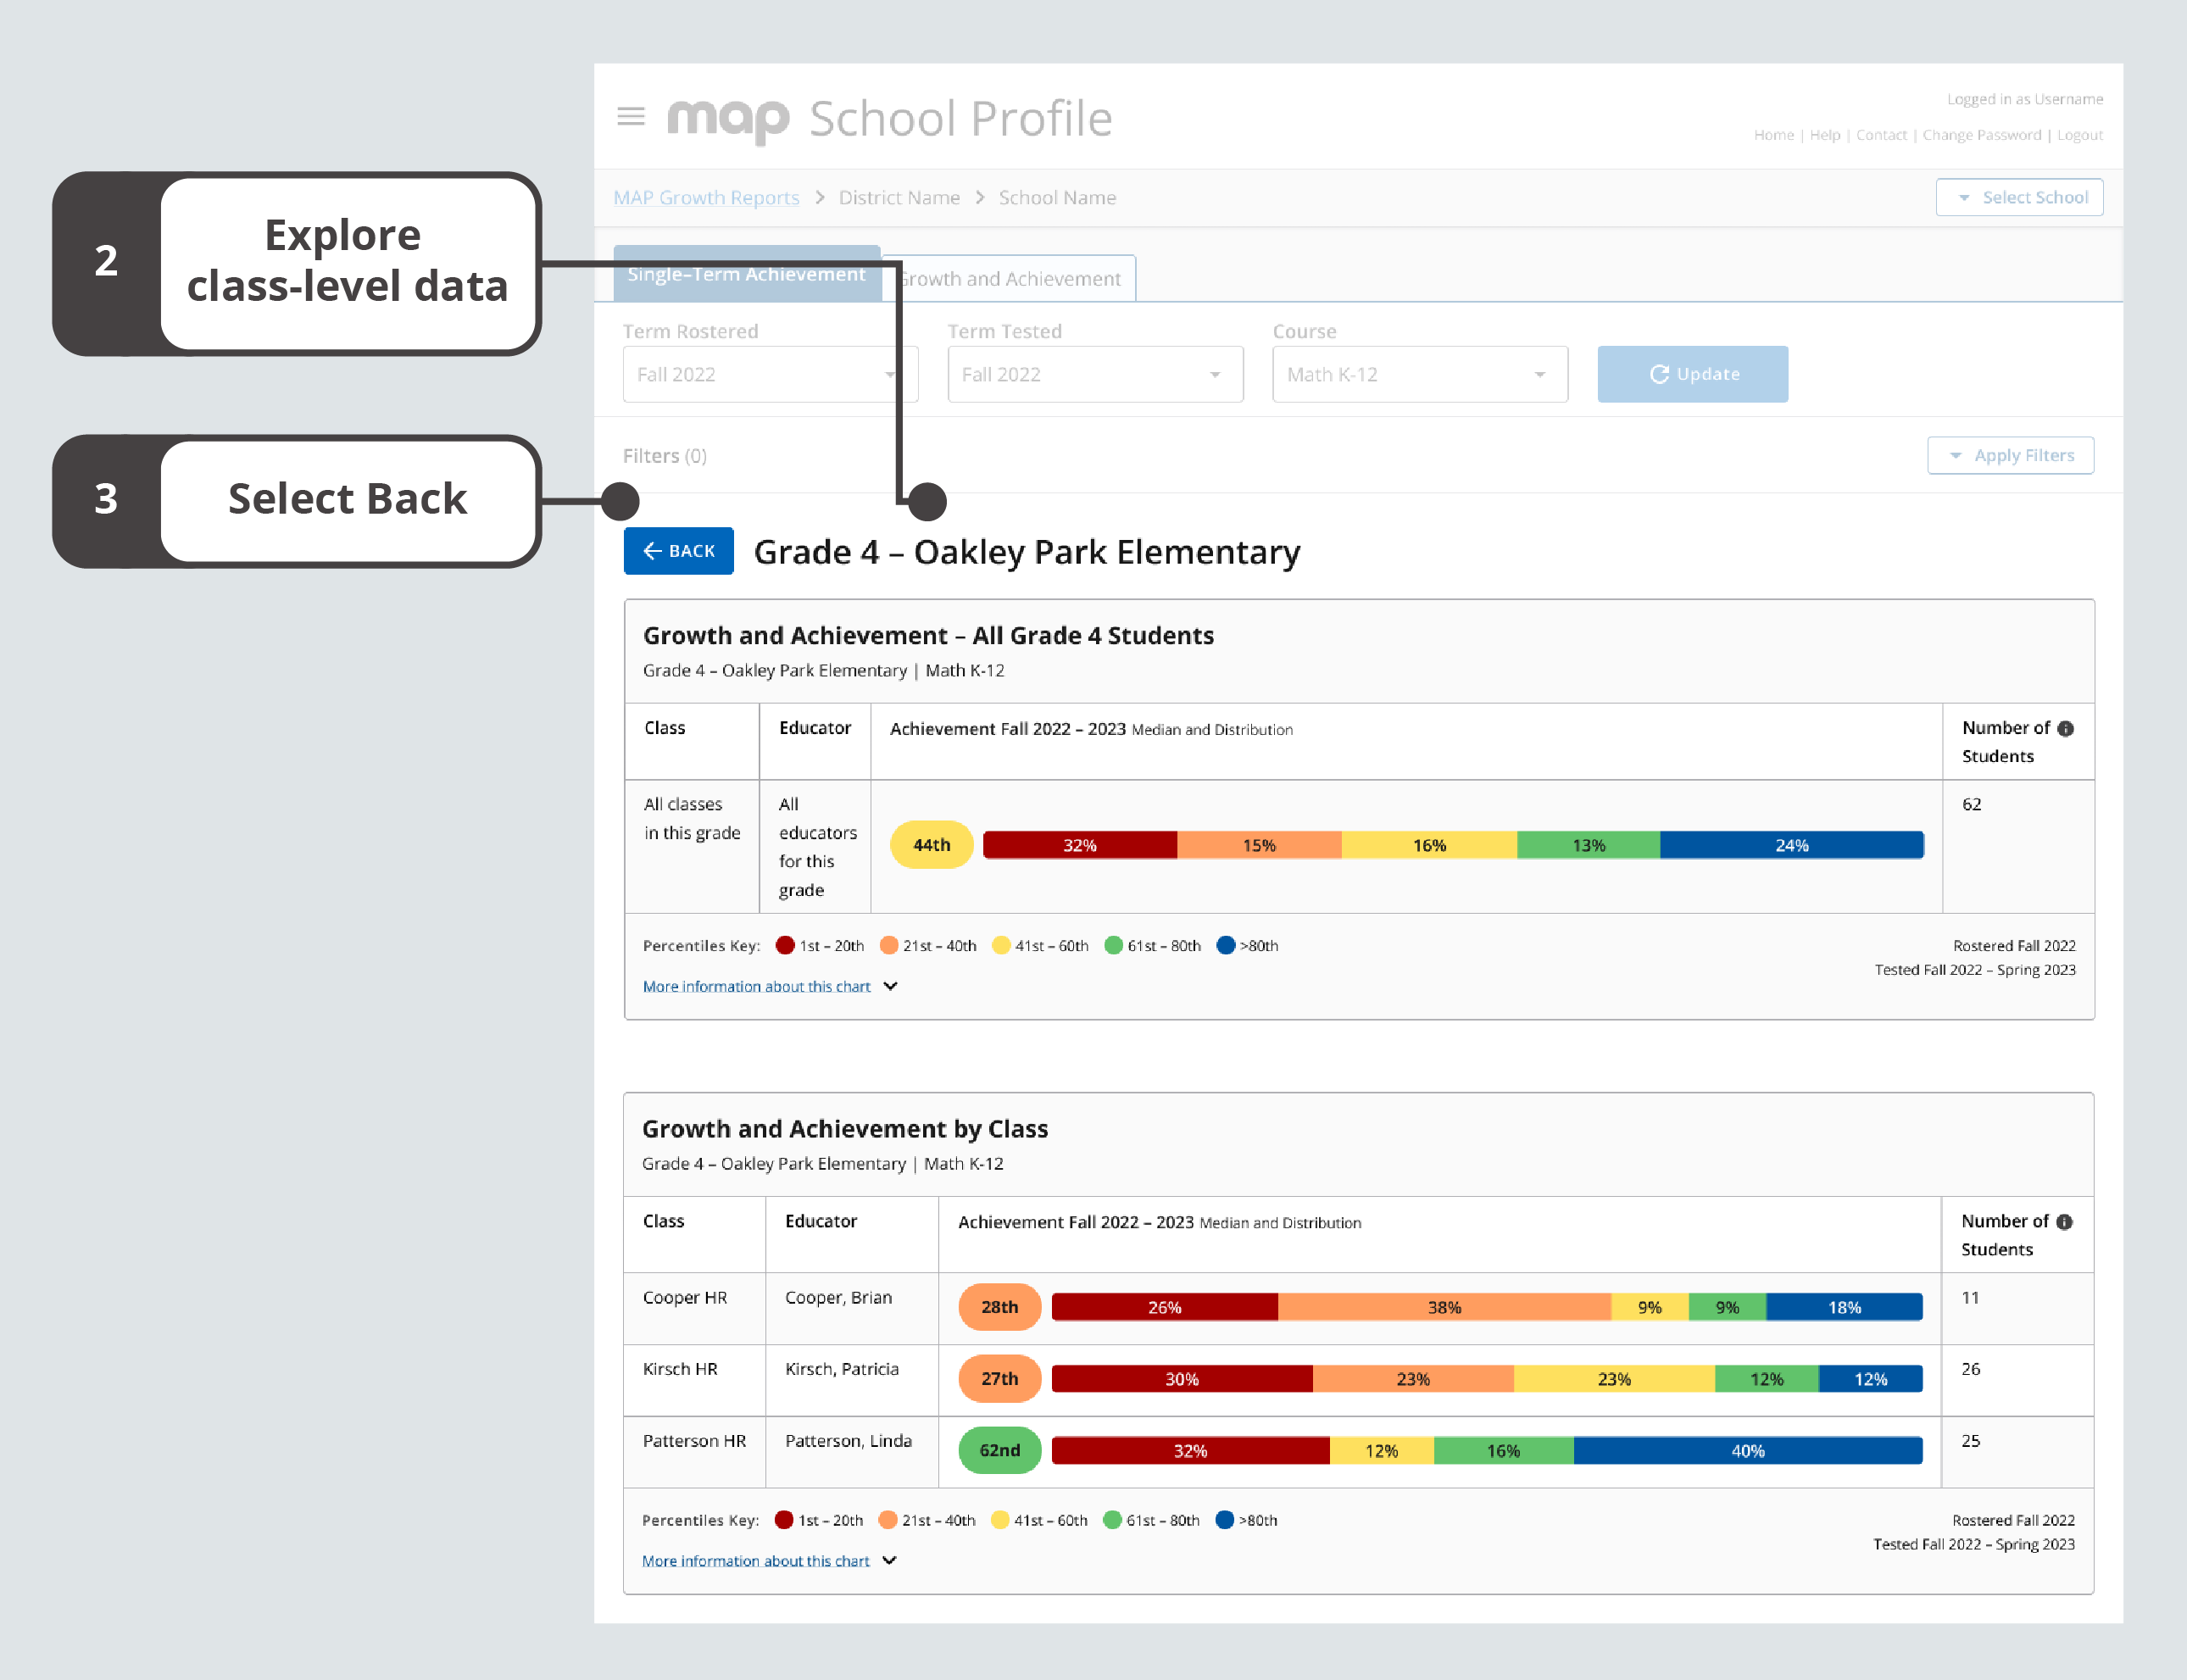Click the Filters (0) label
This screenshot has height=1680, width=2187.
click(x=663, y=456)
